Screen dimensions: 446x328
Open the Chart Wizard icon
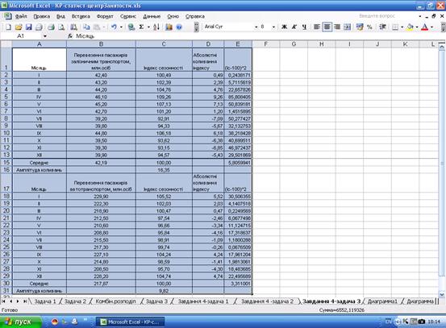(x=169, y=27)
